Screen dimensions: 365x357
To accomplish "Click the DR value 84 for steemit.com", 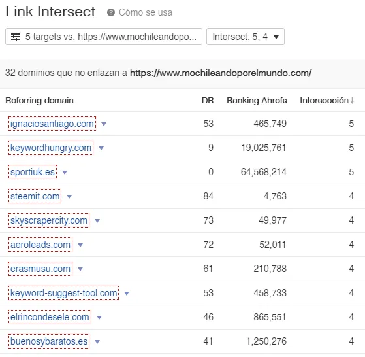I will click(208, 196).
